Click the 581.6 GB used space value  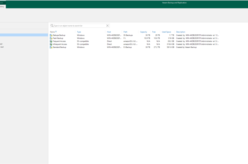tap(170, 47)
